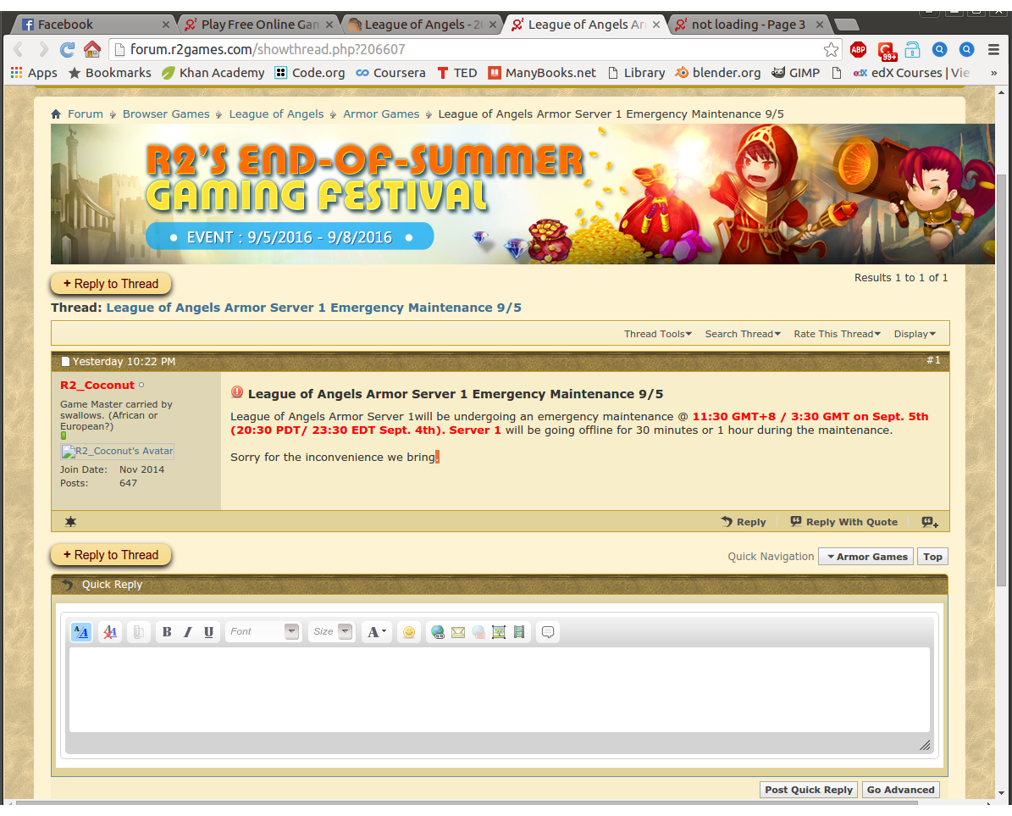This screenshot has height=816, width=1012.
Task: Click the Insert Image icon in editor
Action: (x=499, y=632)
